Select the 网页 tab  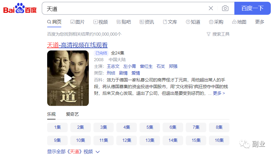click(54, 22)
